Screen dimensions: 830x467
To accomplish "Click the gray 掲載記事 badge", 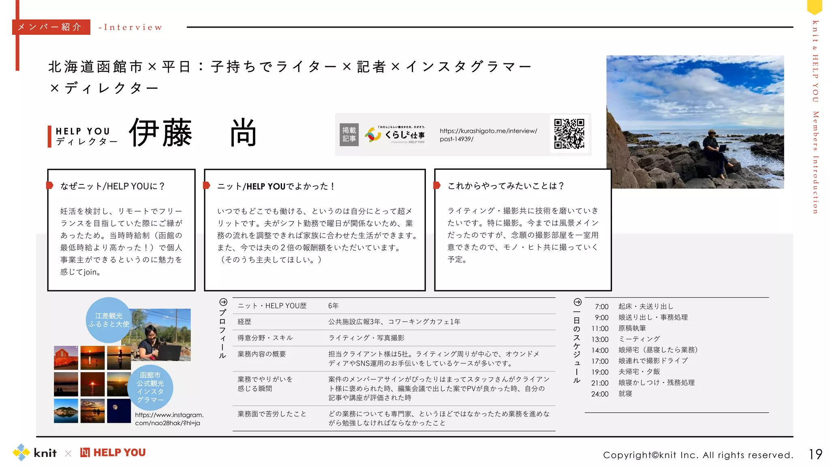I will click(349, 135).
